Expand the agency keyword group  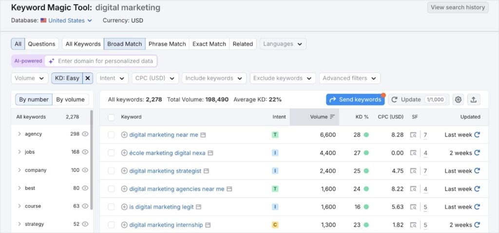point(19,134)
